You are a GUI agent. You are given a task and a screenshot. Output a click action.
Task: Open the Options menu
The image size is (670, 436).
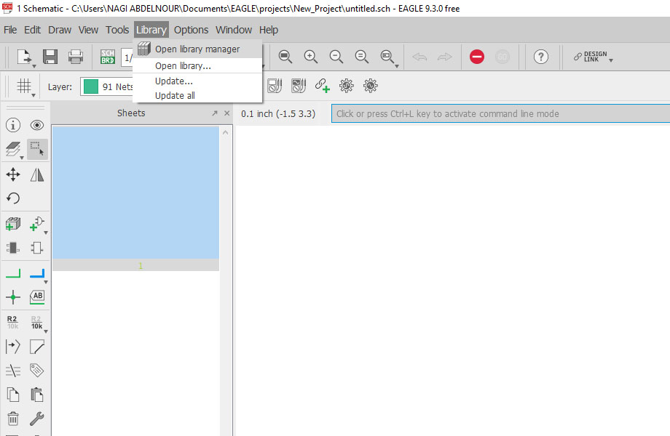[x=191, y=30]
